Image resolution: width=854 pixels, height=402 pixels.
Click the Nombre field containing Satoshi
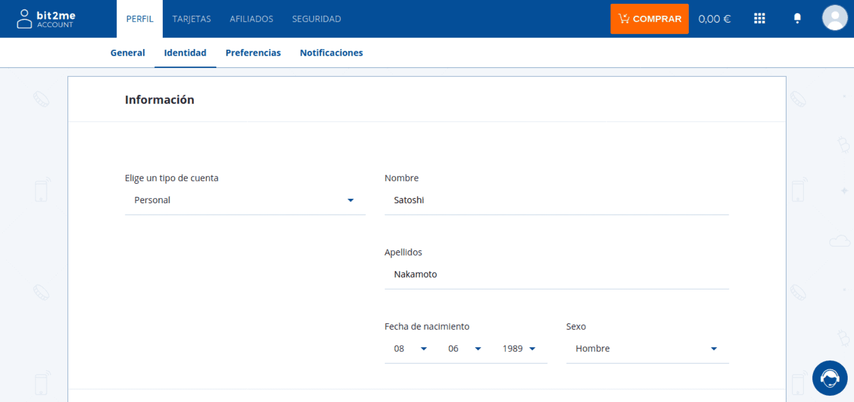point(557,200)
